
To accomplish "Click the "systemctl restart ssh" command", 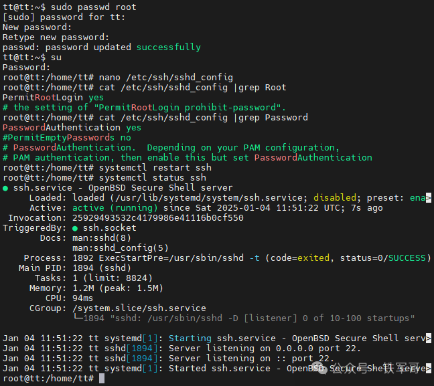I will pyautogui.click(x=155, y=167).
